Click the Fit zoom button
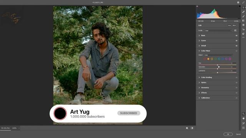The width and height of the screenshot is (246, 138). 5,128
